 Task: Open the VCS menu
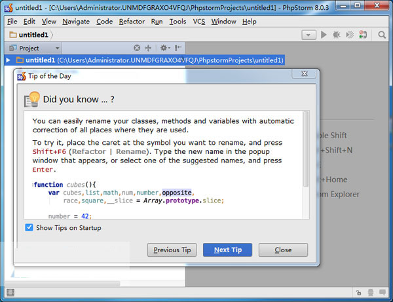(x=199, y=22)
